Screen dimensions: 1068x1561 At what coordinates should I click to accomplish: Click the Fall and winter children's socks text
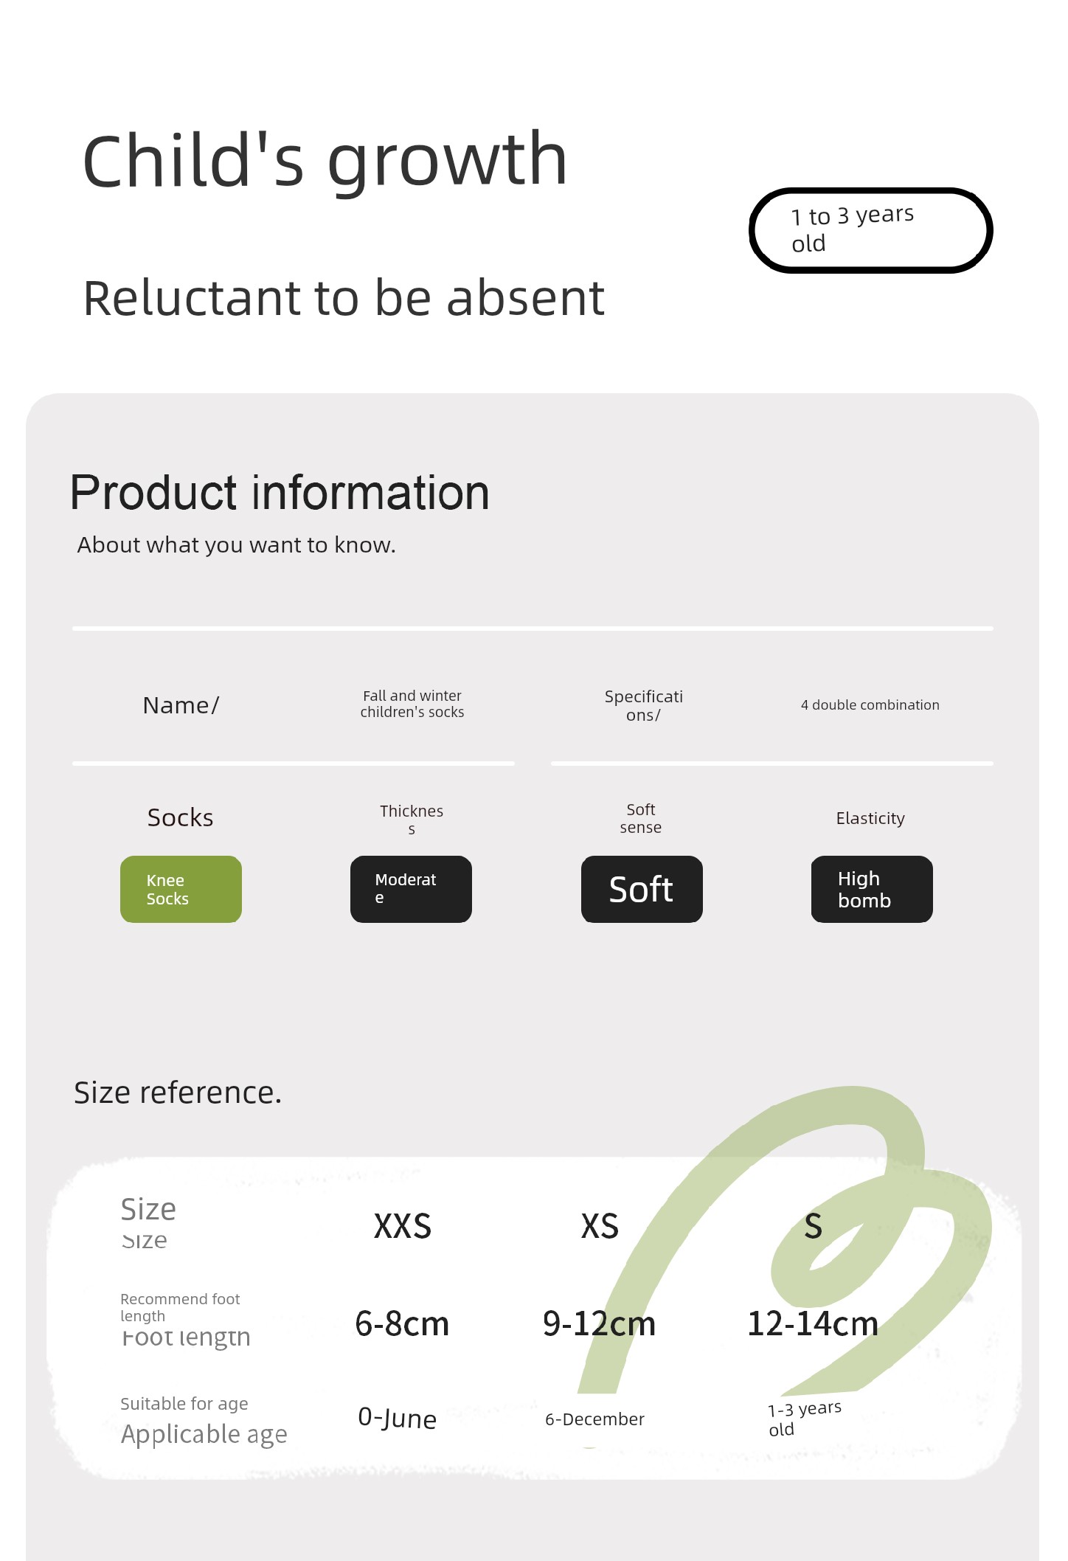[412, 704]
